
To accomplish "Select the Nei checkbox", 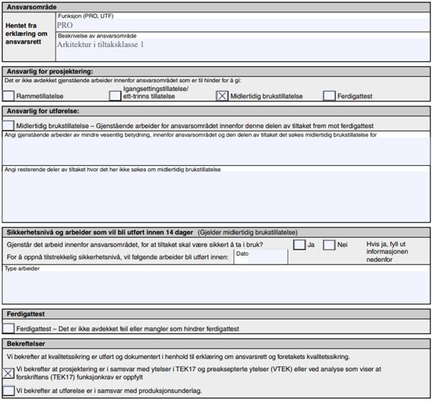I will (329, 245).
